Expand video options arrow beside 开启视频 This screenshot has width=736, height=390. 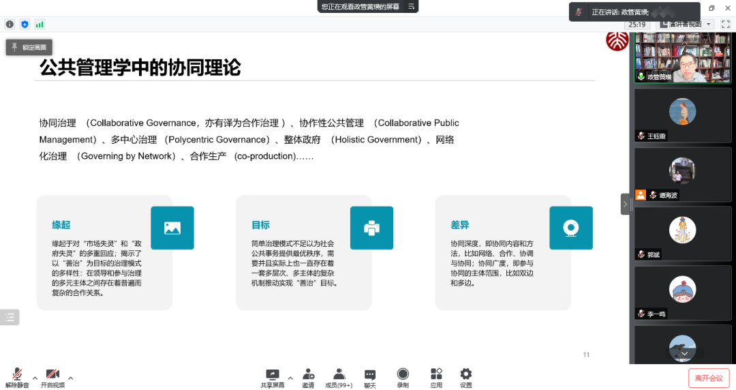(70, 377)
